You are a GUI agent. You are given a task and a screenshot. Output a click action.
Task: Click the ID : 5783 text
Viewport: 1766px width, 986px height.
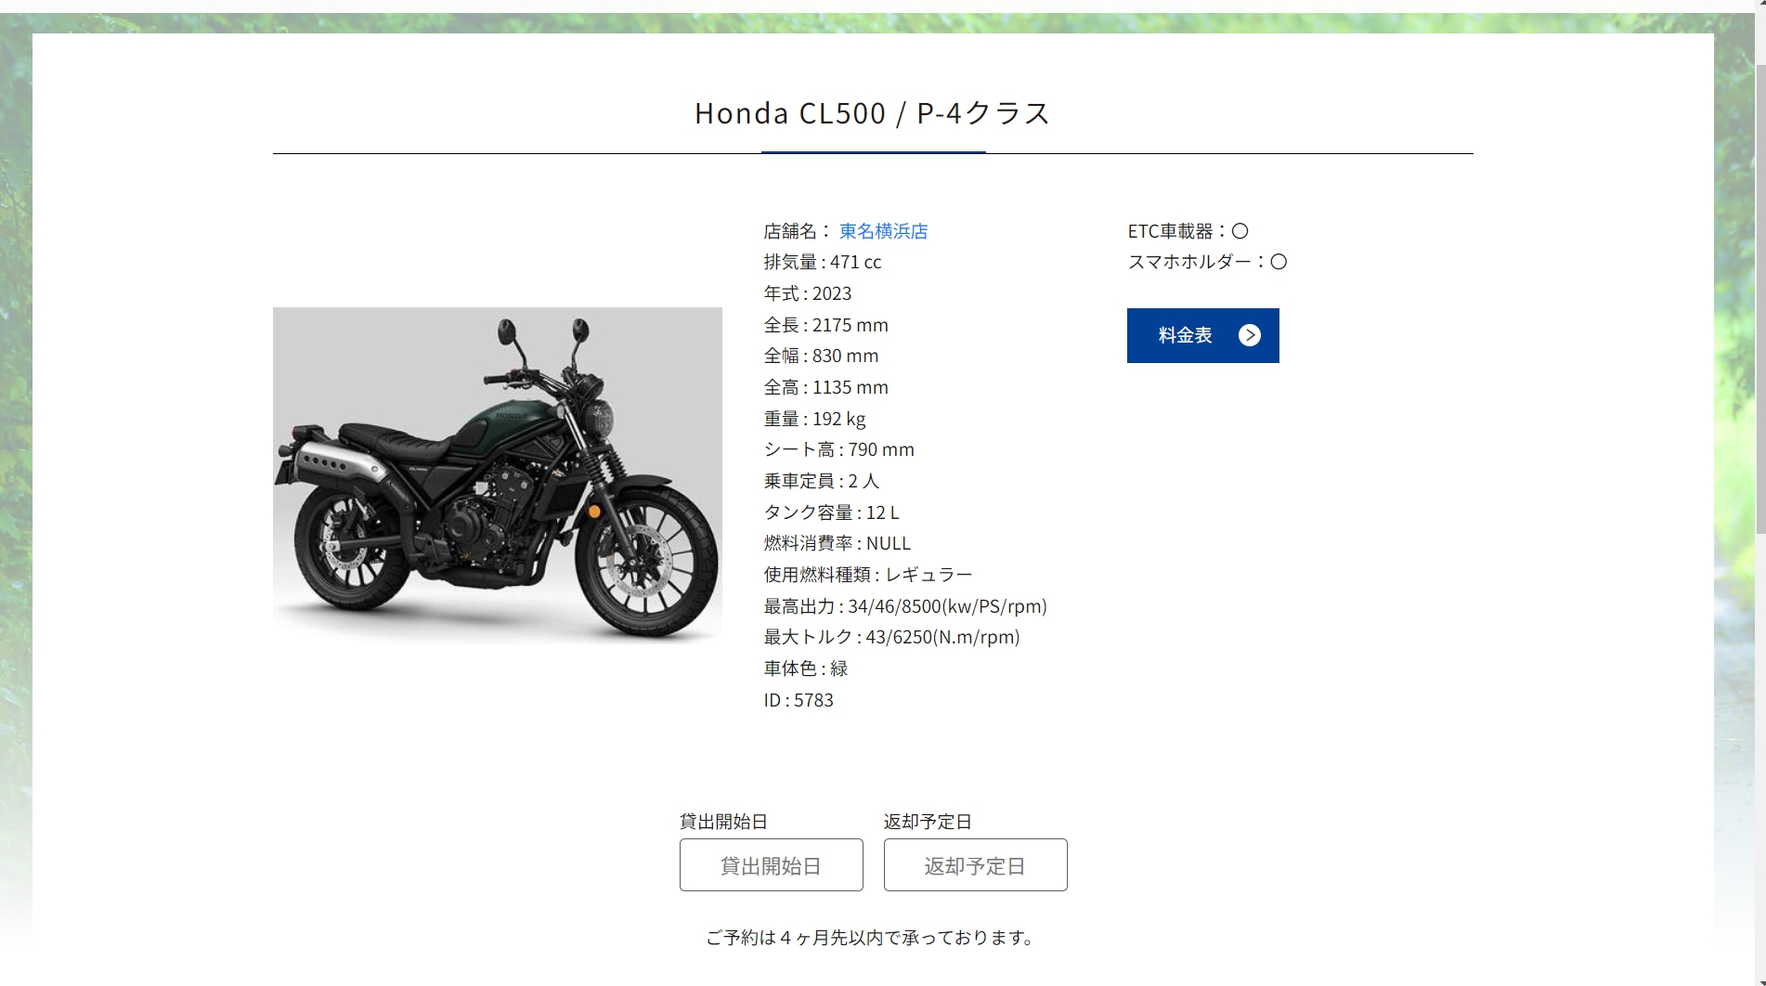coord(799,700)
